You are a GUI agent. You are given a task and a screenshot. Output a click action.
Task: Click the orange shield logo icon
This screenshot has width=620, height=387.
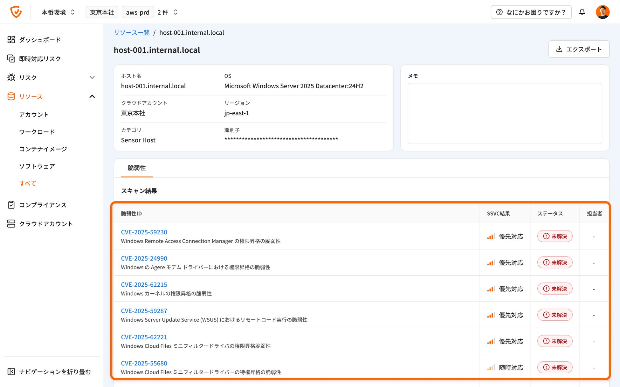16,12
